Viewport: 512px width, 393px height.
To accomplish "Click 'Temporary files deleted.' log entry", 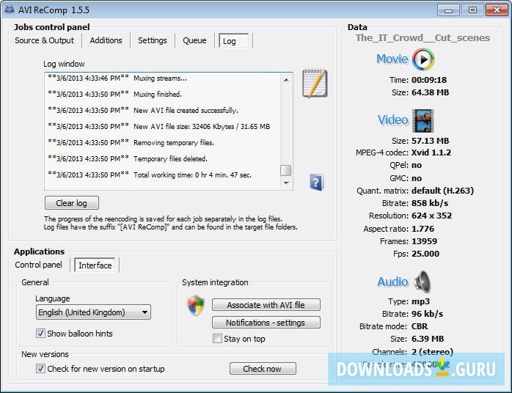I will click(x=128, y=158).
